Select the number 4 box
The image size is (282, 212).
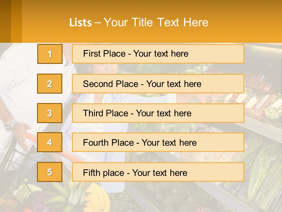click(x=50, y=142)
